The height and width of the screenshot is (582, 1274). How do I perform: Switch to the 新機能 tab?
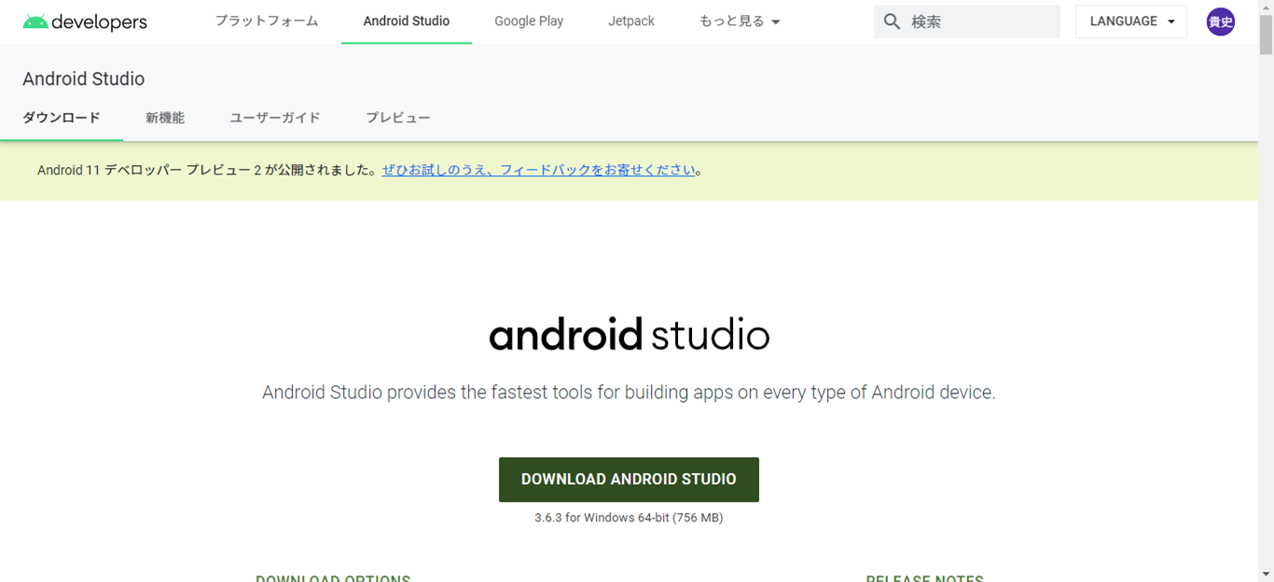165,118
